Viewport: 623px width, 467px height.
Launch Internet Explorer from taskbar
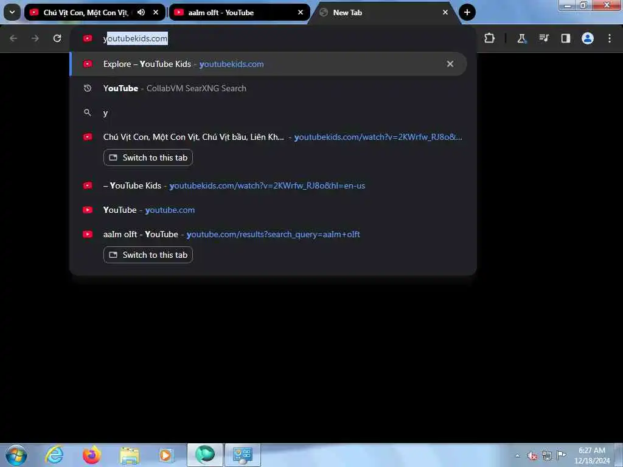[x=54, y=455]
